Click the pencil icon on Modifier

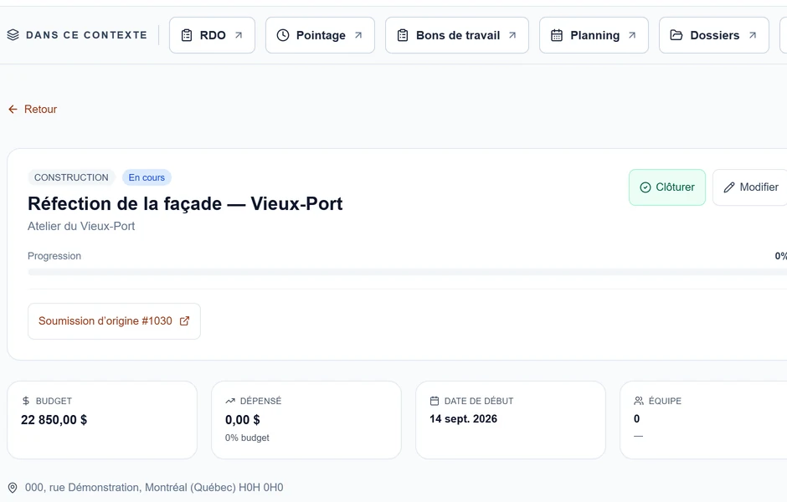(x=729, y=187)
